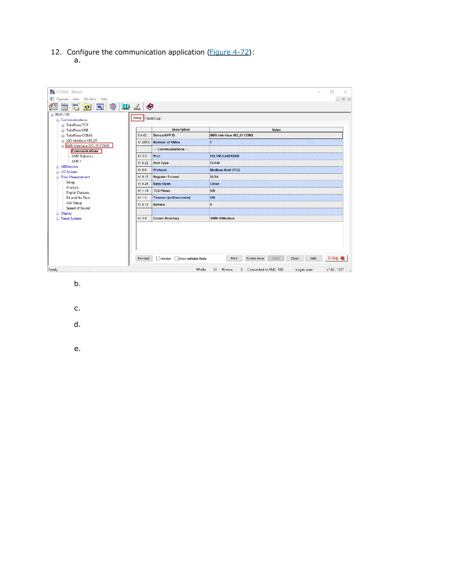Open the Modbus (MB) toolbar icon
This screenshot has width=454, height=588.
click(x=100, y=107)
